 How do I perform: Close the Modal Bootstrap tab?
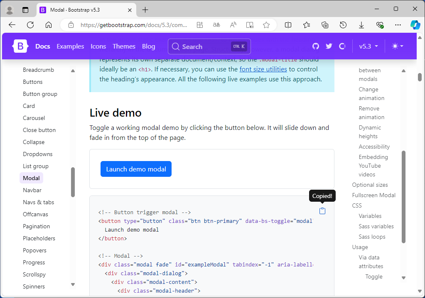(130, 10)
